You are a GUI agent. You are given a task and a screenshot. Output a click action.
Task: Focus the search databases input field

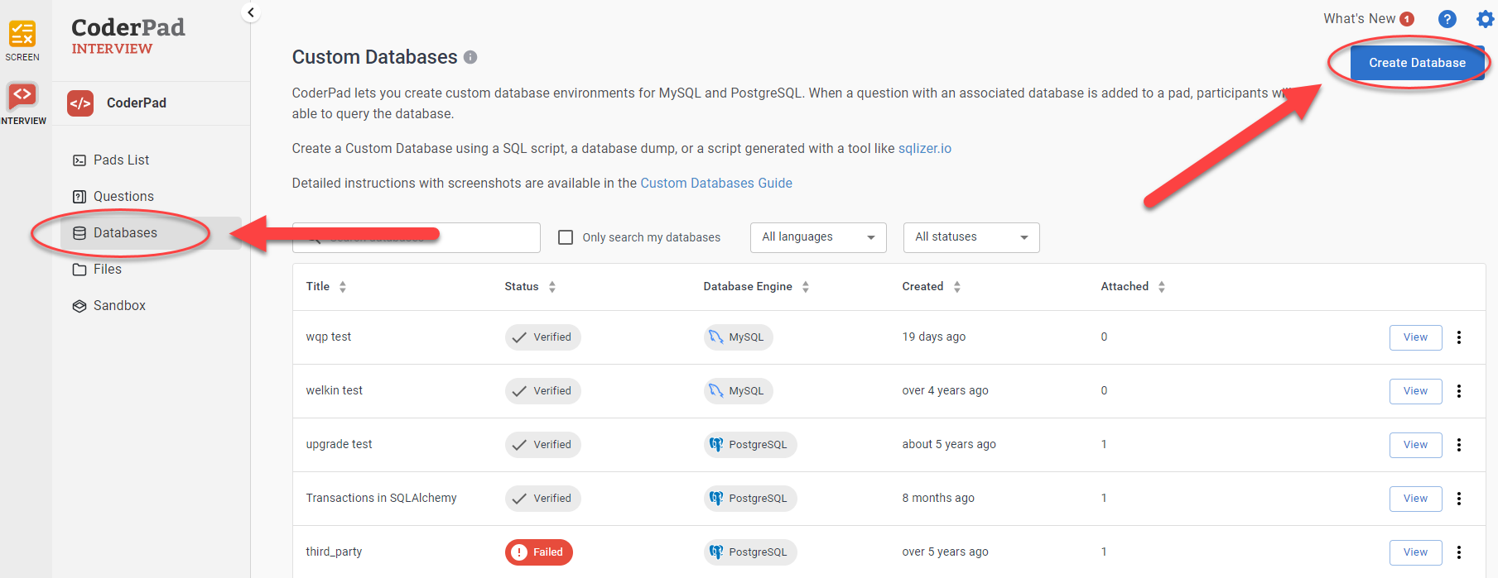[489, 237]
